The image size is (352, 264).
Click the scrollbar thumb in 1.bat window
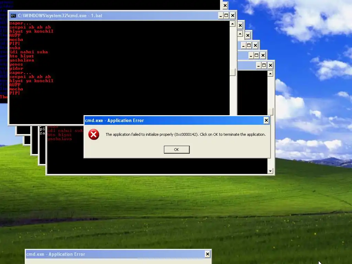click(233, 72)
